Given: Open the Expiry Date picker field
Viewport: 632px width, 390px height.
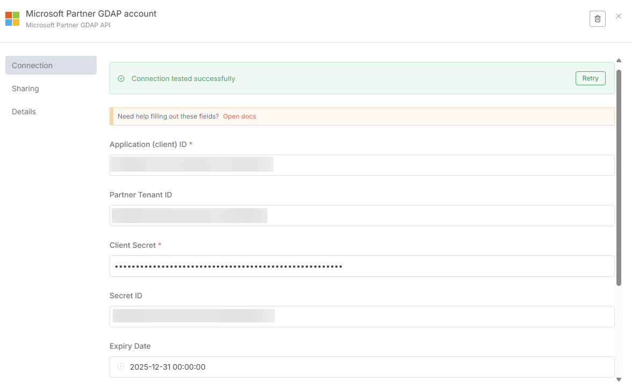Looking at the screenshot, I should point(362,366).
